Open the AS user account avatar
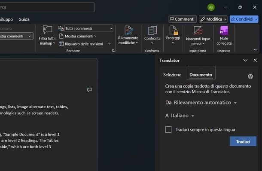This screenshot has height=171, width=262. point(211,7)
